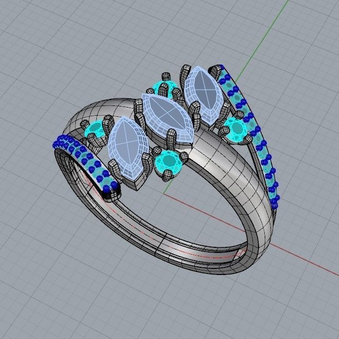Select the lower-left marquise gemstone

(x=129, y=147)
